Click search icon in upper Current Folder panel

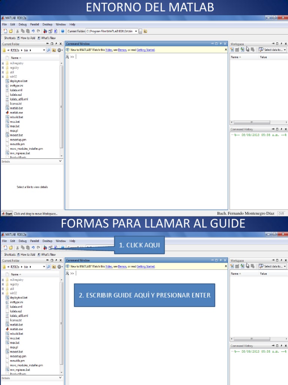coord(48,50)
